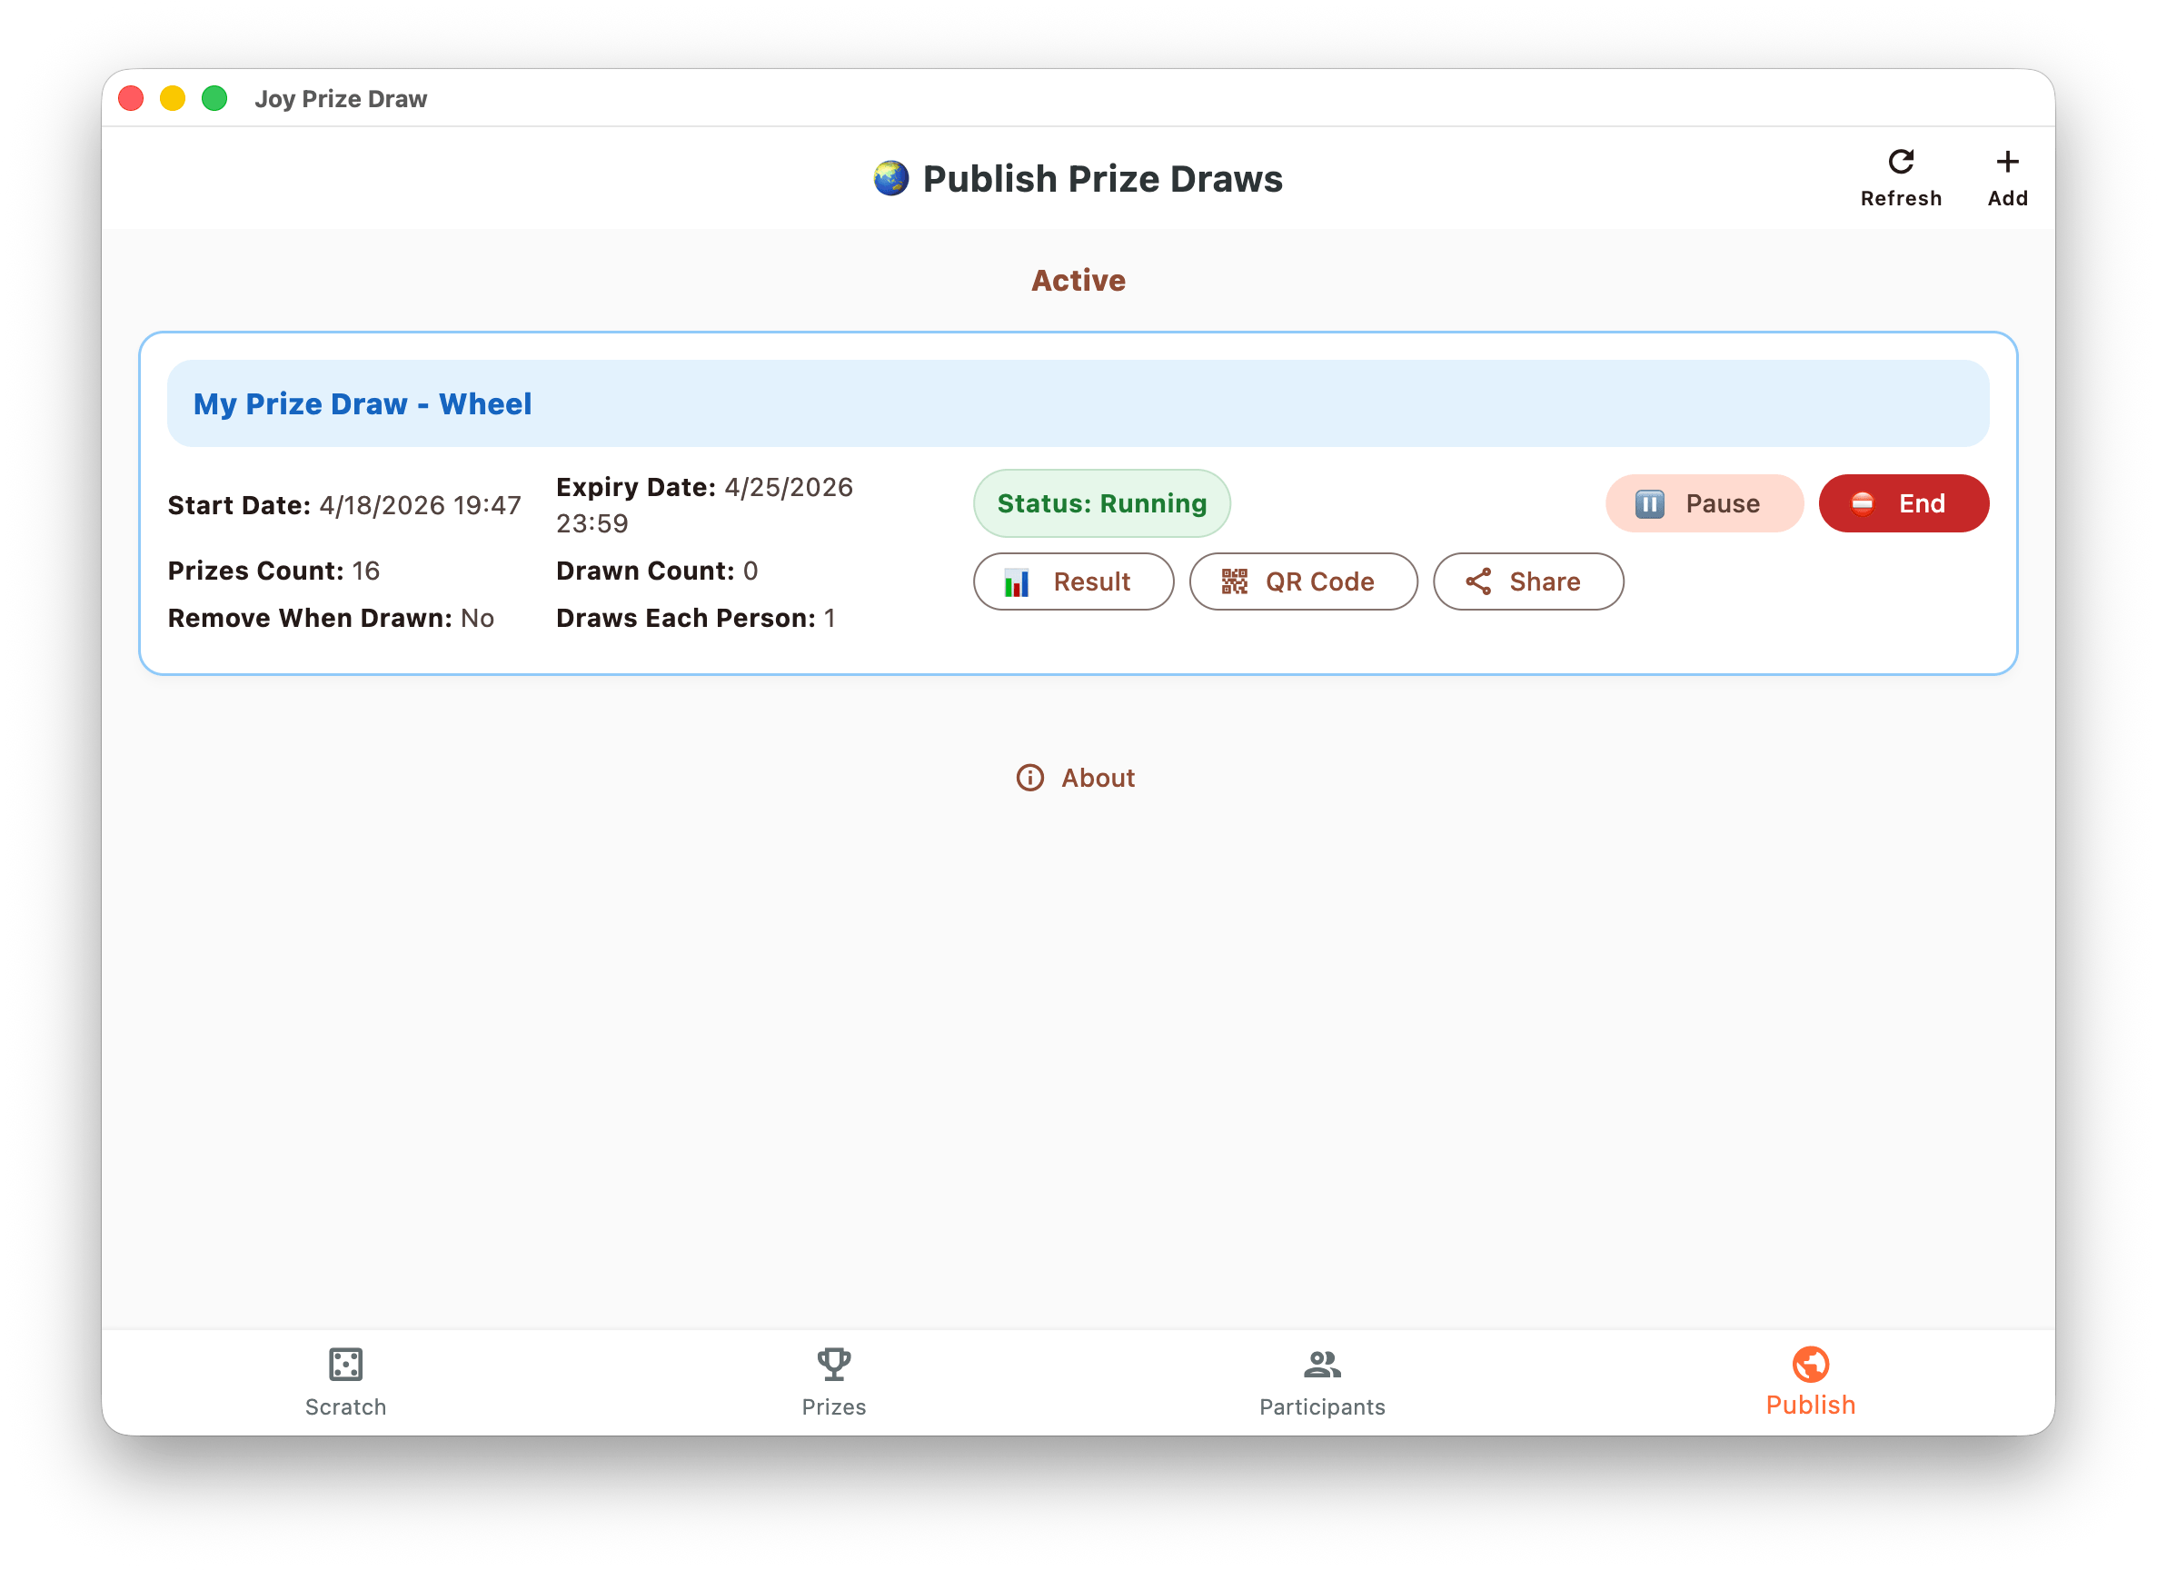Pause the running prize draw
The height and width of the screenshot is (1570, 2157).
(x=1704, y=503)
